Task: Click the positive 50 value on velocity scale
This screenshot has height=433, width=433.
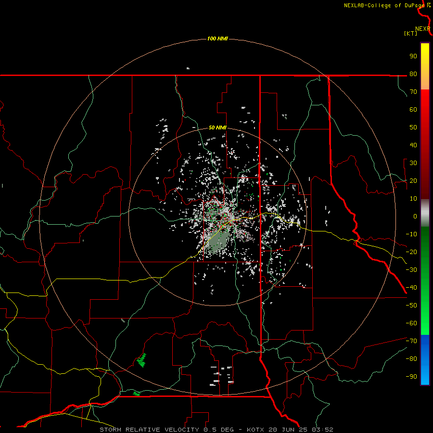Action: (x=413, y=127)
